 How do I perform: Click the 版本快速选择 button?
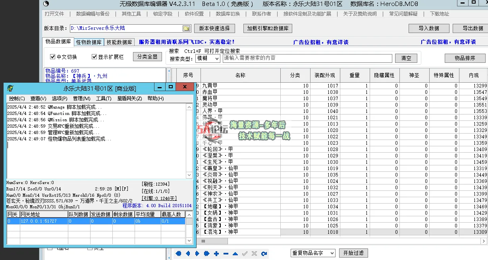click(214, 29)
